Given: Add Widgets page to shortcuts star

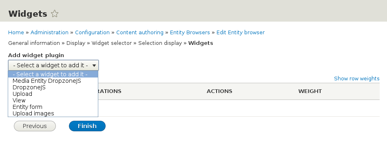Looking at the screenshot, I should pyautogui.click(x=55, y=14).
